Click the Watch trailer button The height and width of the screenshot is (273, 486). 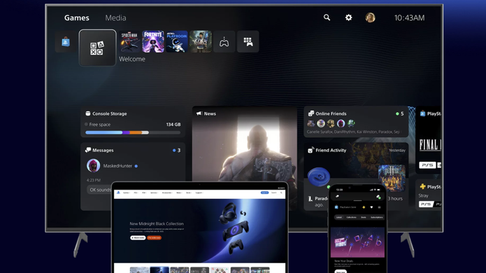coord(138,238)
